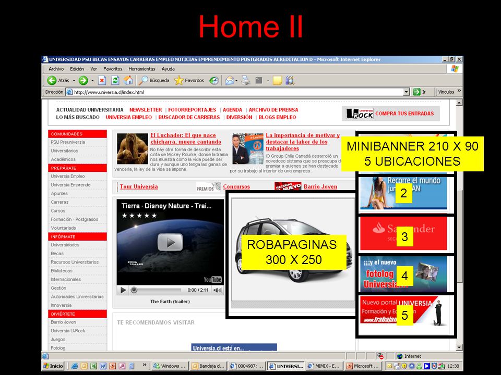This screenshot has height=375, width=501.
Task: Click the Research books toolbar icon
Action: point(290,80)
